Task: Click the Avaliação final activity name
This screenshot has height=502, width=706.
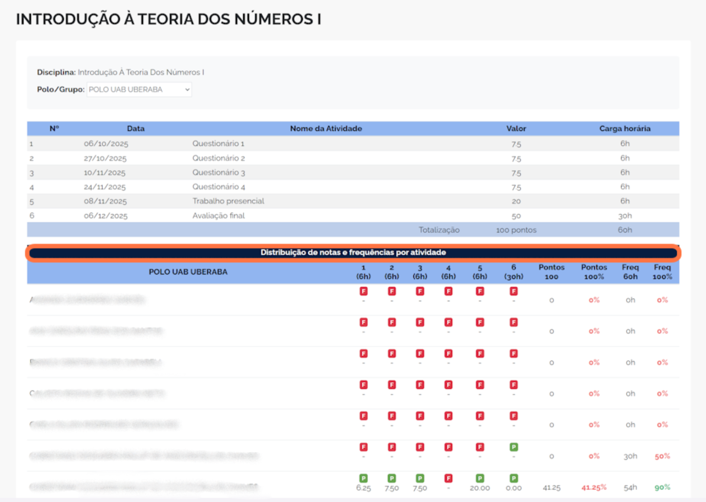Action: [x=219, y=216]
